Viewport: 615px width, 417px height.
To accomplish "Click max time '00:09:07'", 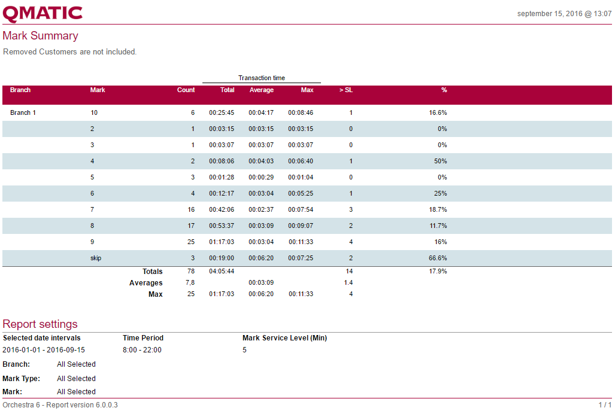I will tap(301, 226).
